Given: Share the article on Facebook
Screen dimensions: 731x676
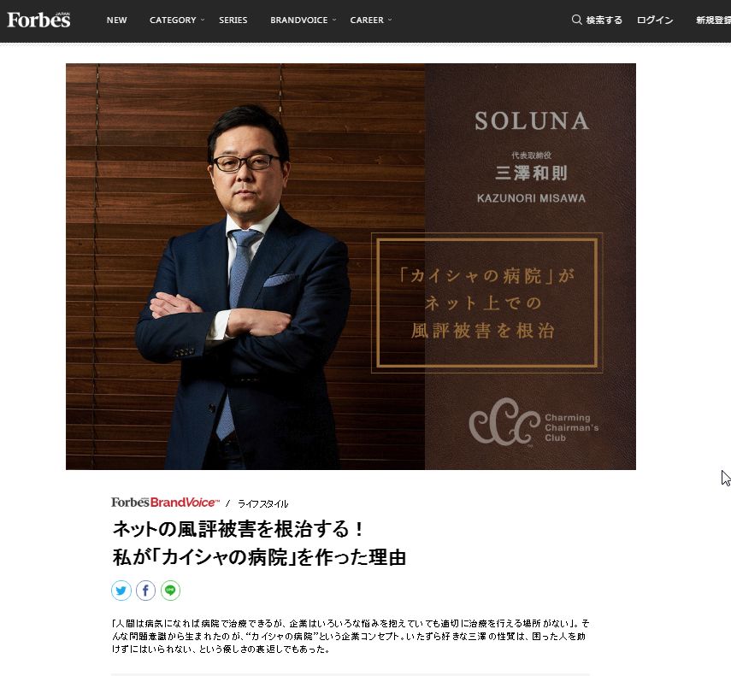Looking at the screenshot, I should click(x=145, y=591).
